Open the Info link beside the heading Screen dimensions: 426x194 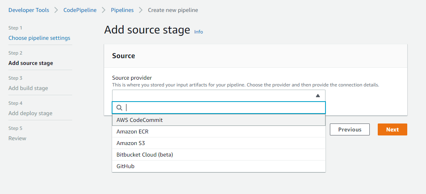[198, 32]
